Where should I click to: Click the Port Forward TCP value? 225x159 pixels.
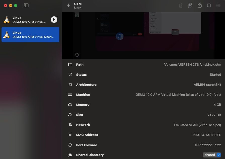[207, 145]
